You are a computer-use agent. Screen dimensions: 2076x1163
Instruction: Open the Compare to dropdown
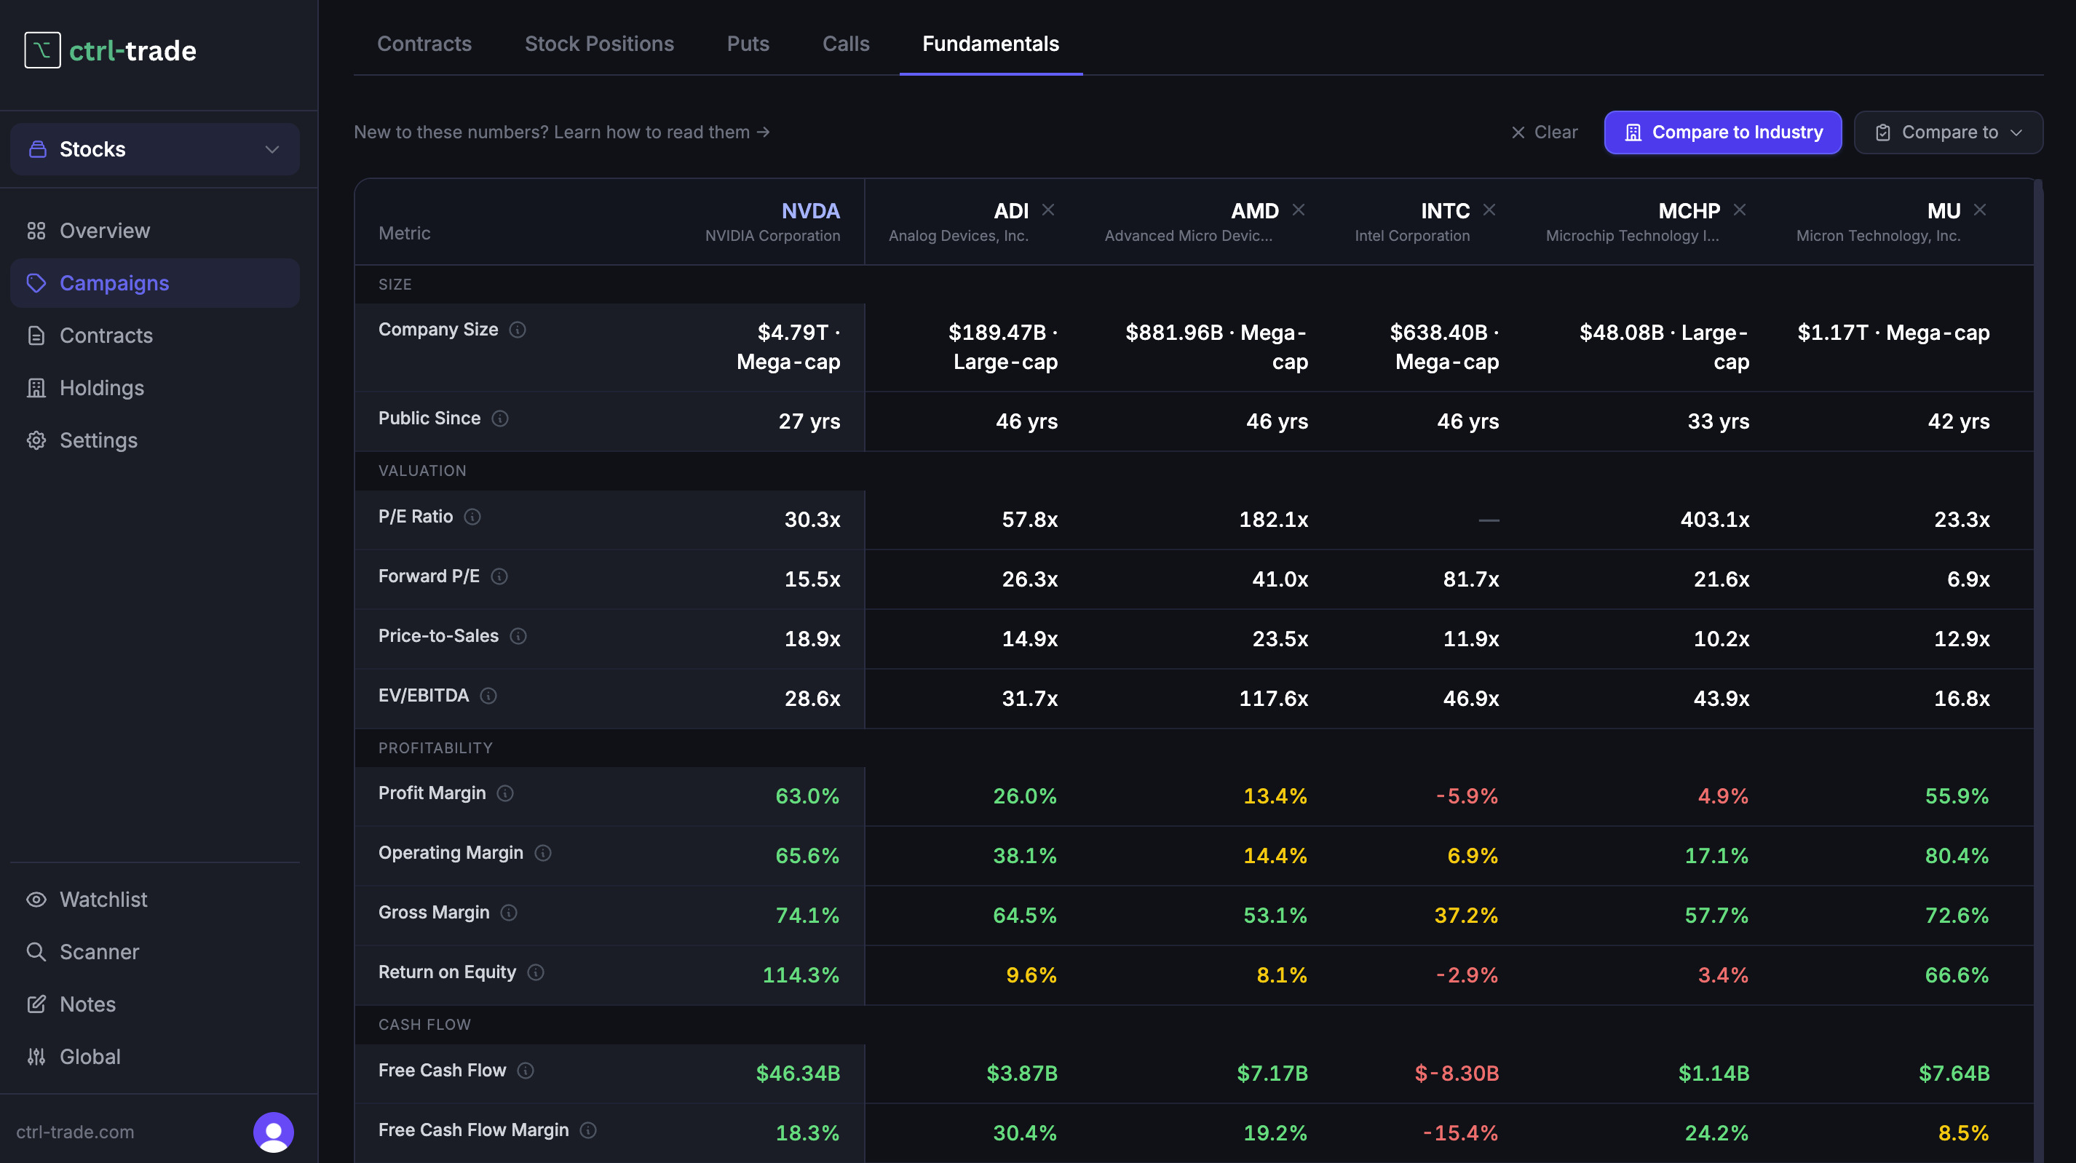(x=1948, y=132)
